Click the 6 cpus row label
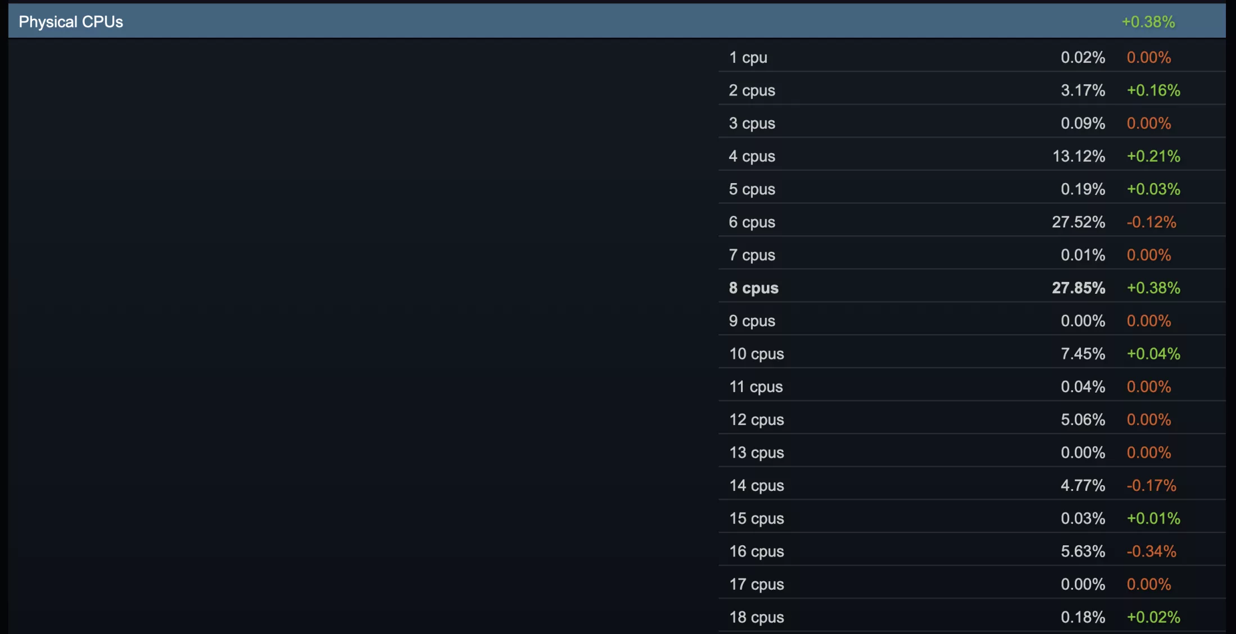The image size is (1236, 634). coord(752,222)
